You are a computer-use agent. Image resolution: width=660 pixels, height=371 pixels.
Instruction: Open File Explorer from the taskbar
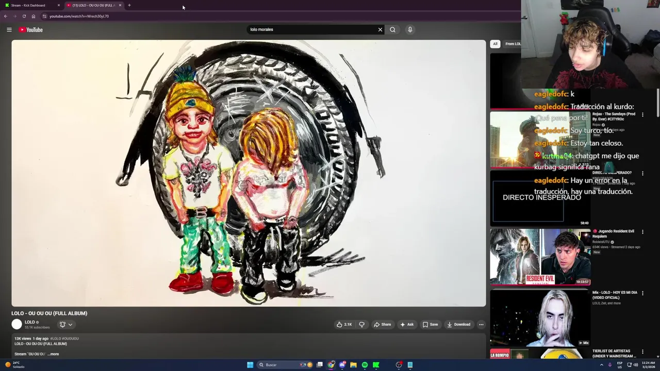click(353, 365)
